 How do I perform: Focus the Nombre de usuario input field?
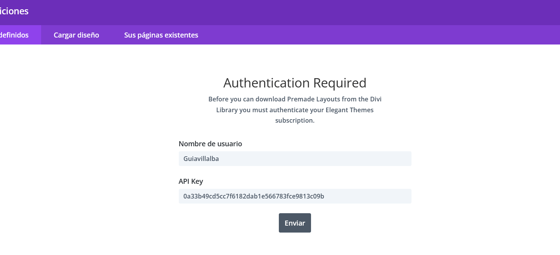click(x=295, y=159)
